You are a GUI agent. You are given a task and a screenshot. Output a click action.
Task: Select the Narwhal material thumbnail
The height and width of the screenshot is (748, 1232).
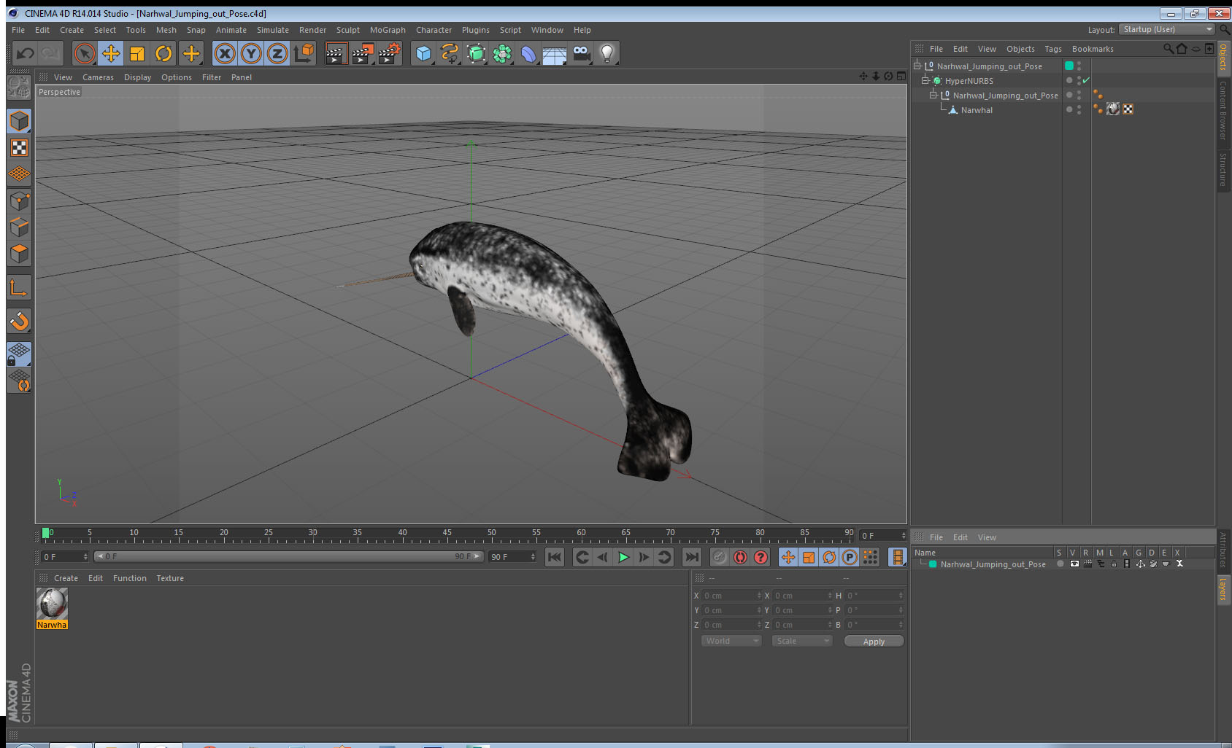click(52, 604)
